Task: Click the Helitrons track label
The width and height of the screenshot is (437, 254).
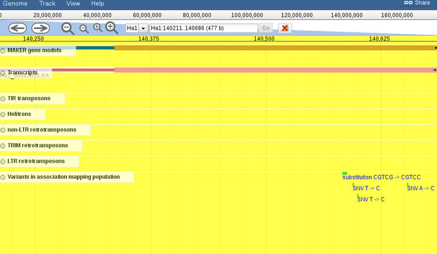Action: [19, 114]
